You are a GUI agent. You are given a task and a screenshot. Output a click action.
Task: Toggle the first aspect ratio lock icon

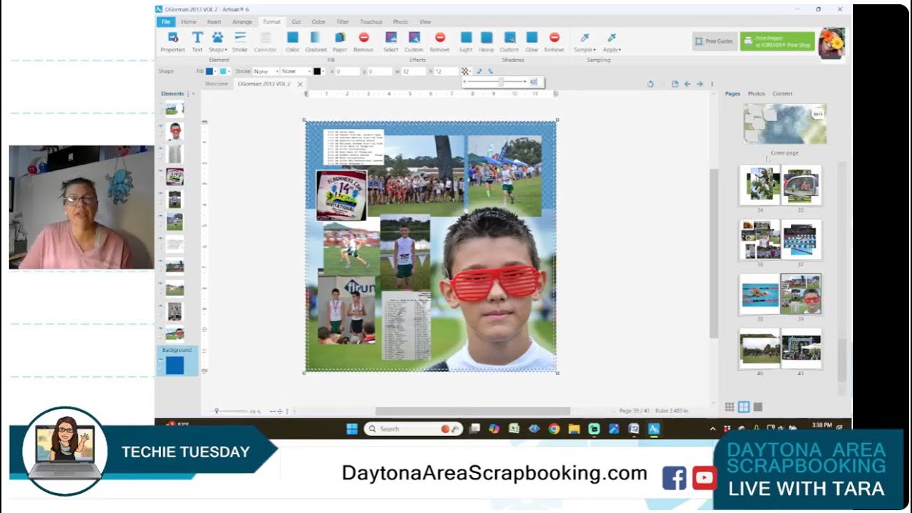[x=480, y=71]
